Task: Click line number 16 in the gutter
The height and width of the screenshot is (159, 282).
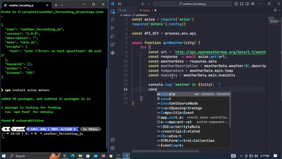Action: pos(126,89)
